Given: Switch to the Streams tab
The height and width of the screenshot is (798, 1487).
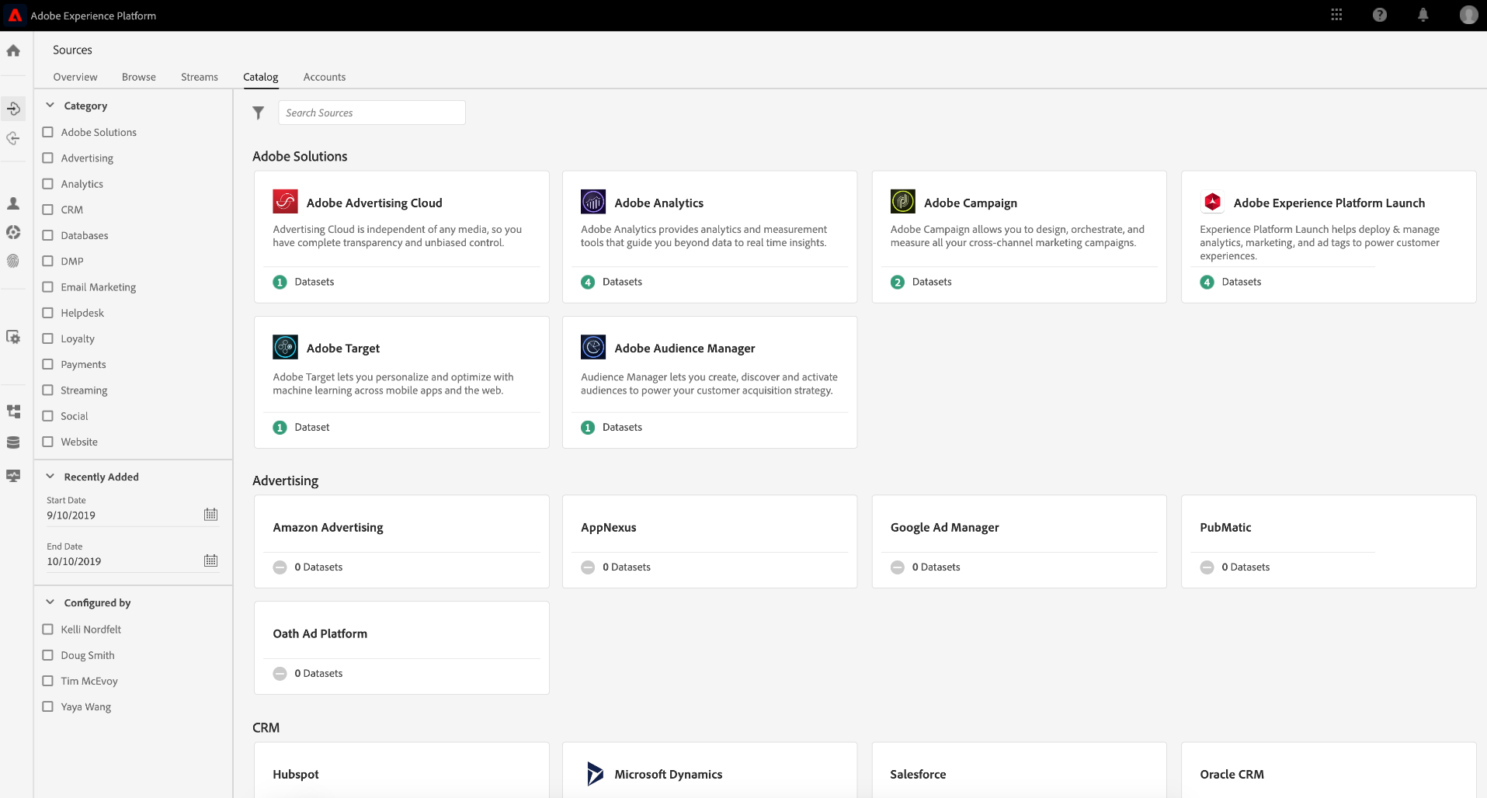Looking at the screenshot, I should (200, 77).
